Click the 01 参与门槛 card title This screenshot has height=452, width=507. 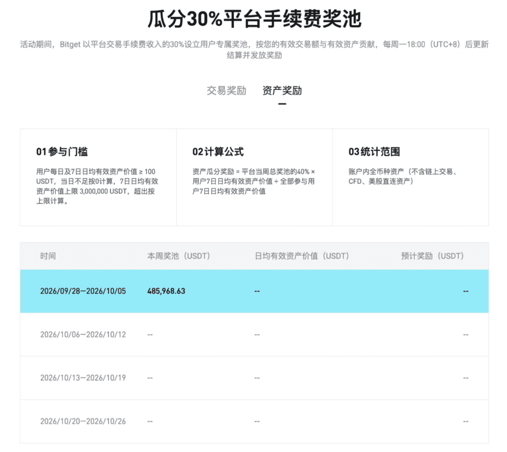tap(62, 152)
